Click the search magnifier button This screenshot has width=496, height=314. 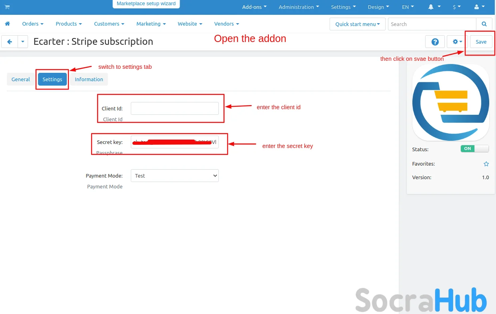[x=484, y=24]
